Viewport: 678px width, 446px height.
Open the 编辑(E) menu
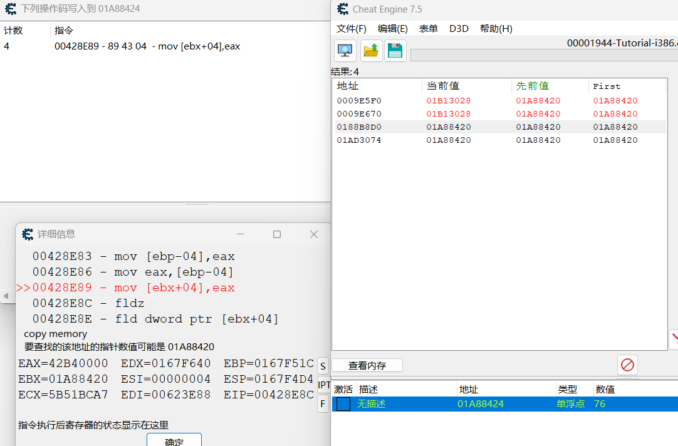coord(392,29)
